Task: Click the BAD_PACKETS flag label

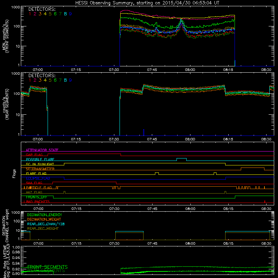Action: pos(38,202)
